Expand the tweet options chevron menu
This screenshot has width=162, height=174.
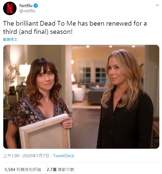click(157, 5)
